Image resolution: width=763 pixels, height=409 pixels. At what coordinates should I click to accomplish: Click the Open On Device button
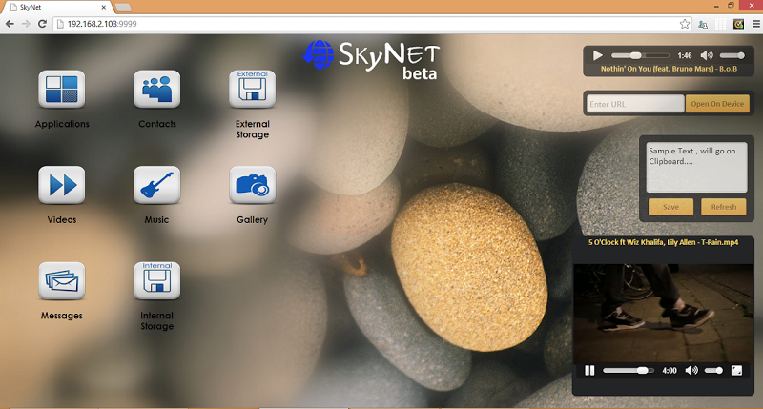coord(717,104)
